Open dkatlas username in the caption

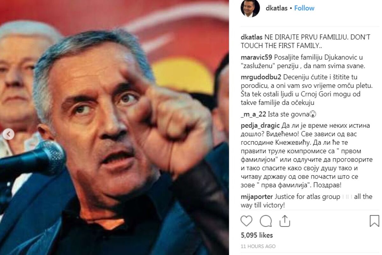pyautogui.click(x=251, y=37)
